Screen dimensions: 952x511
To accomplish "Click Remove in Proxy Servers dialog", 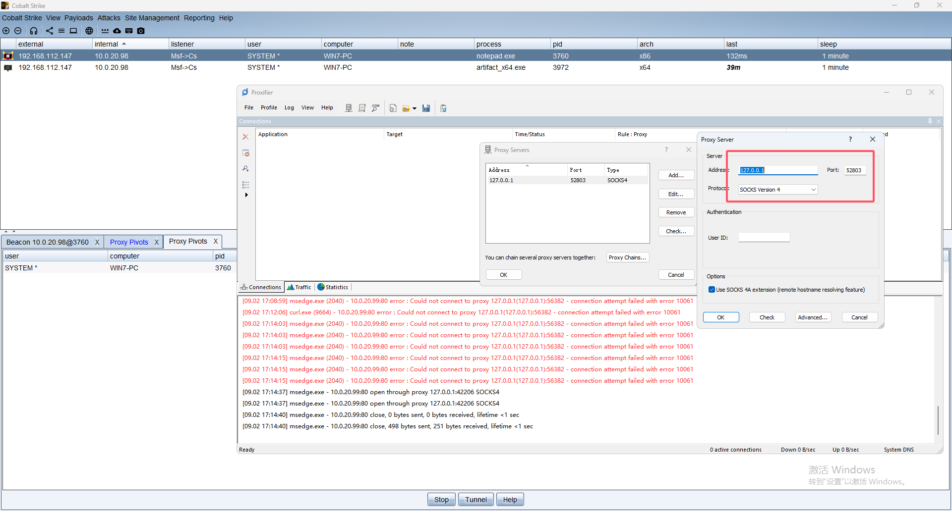I will 676,212.
